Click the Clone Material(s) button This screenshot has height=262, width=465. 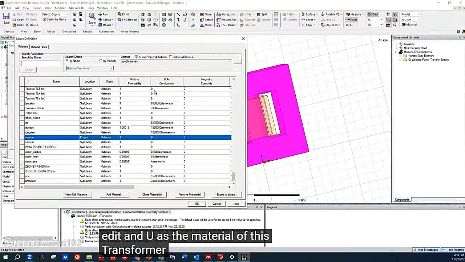pyautogui.click(x=152, y=195)
